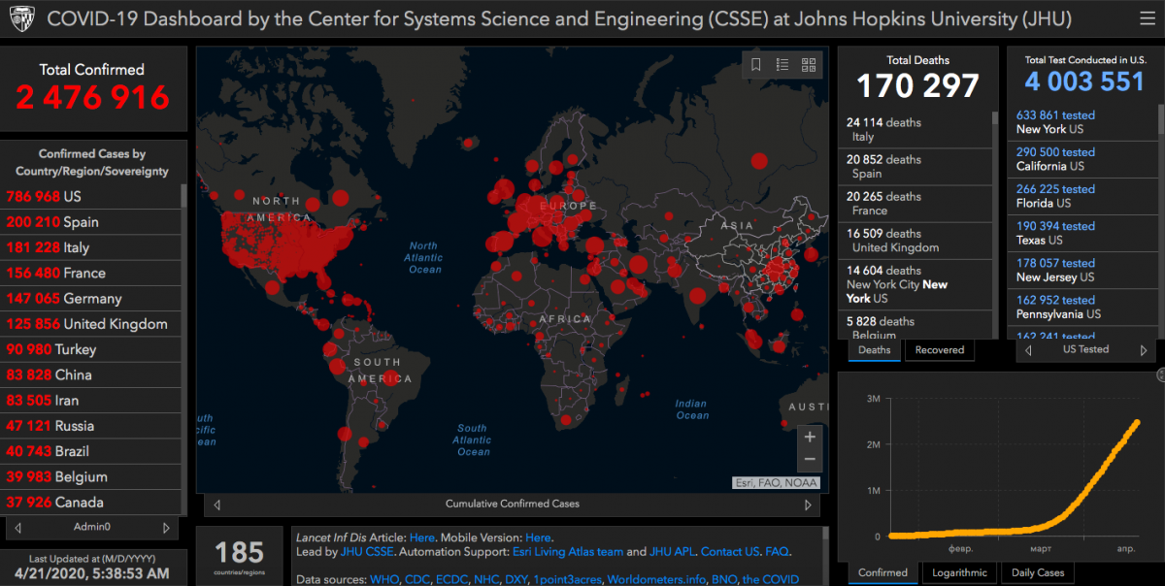This screenshot has height=586, width=1165.
Task: Click the '633 861 tested New York' entry
Action: tap(1081, 122)
